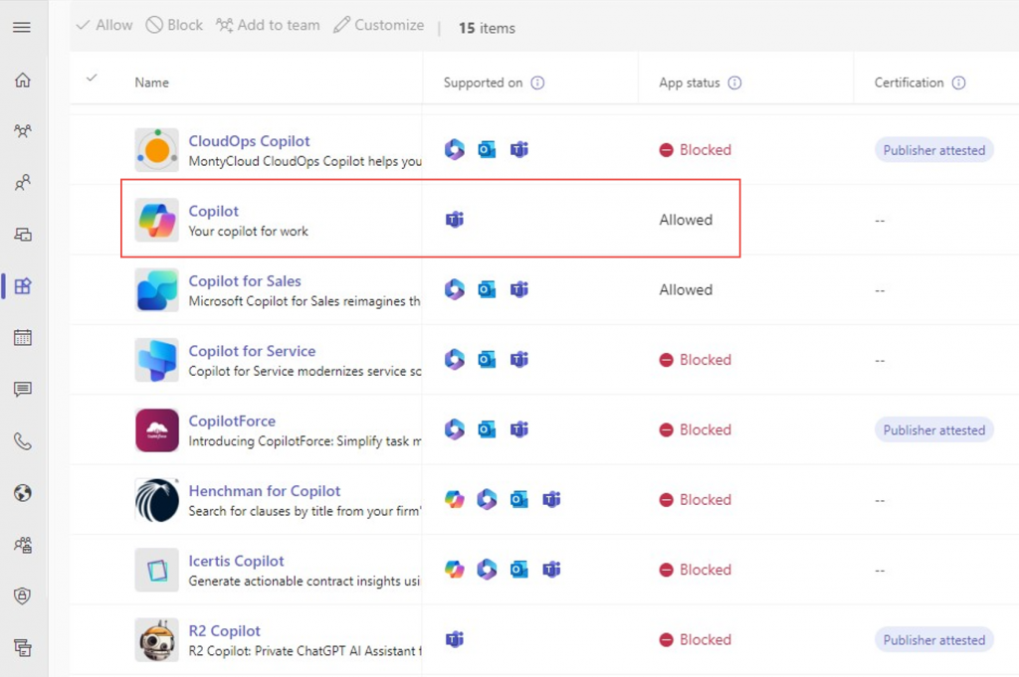Show info for Supported on column
Screen dimensions: 1019x677
click(x=537, y=83)
